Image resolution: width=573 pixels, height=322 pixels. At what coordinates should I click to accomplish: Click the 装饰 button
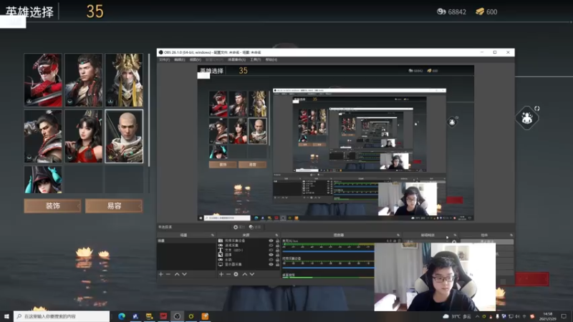52,206
